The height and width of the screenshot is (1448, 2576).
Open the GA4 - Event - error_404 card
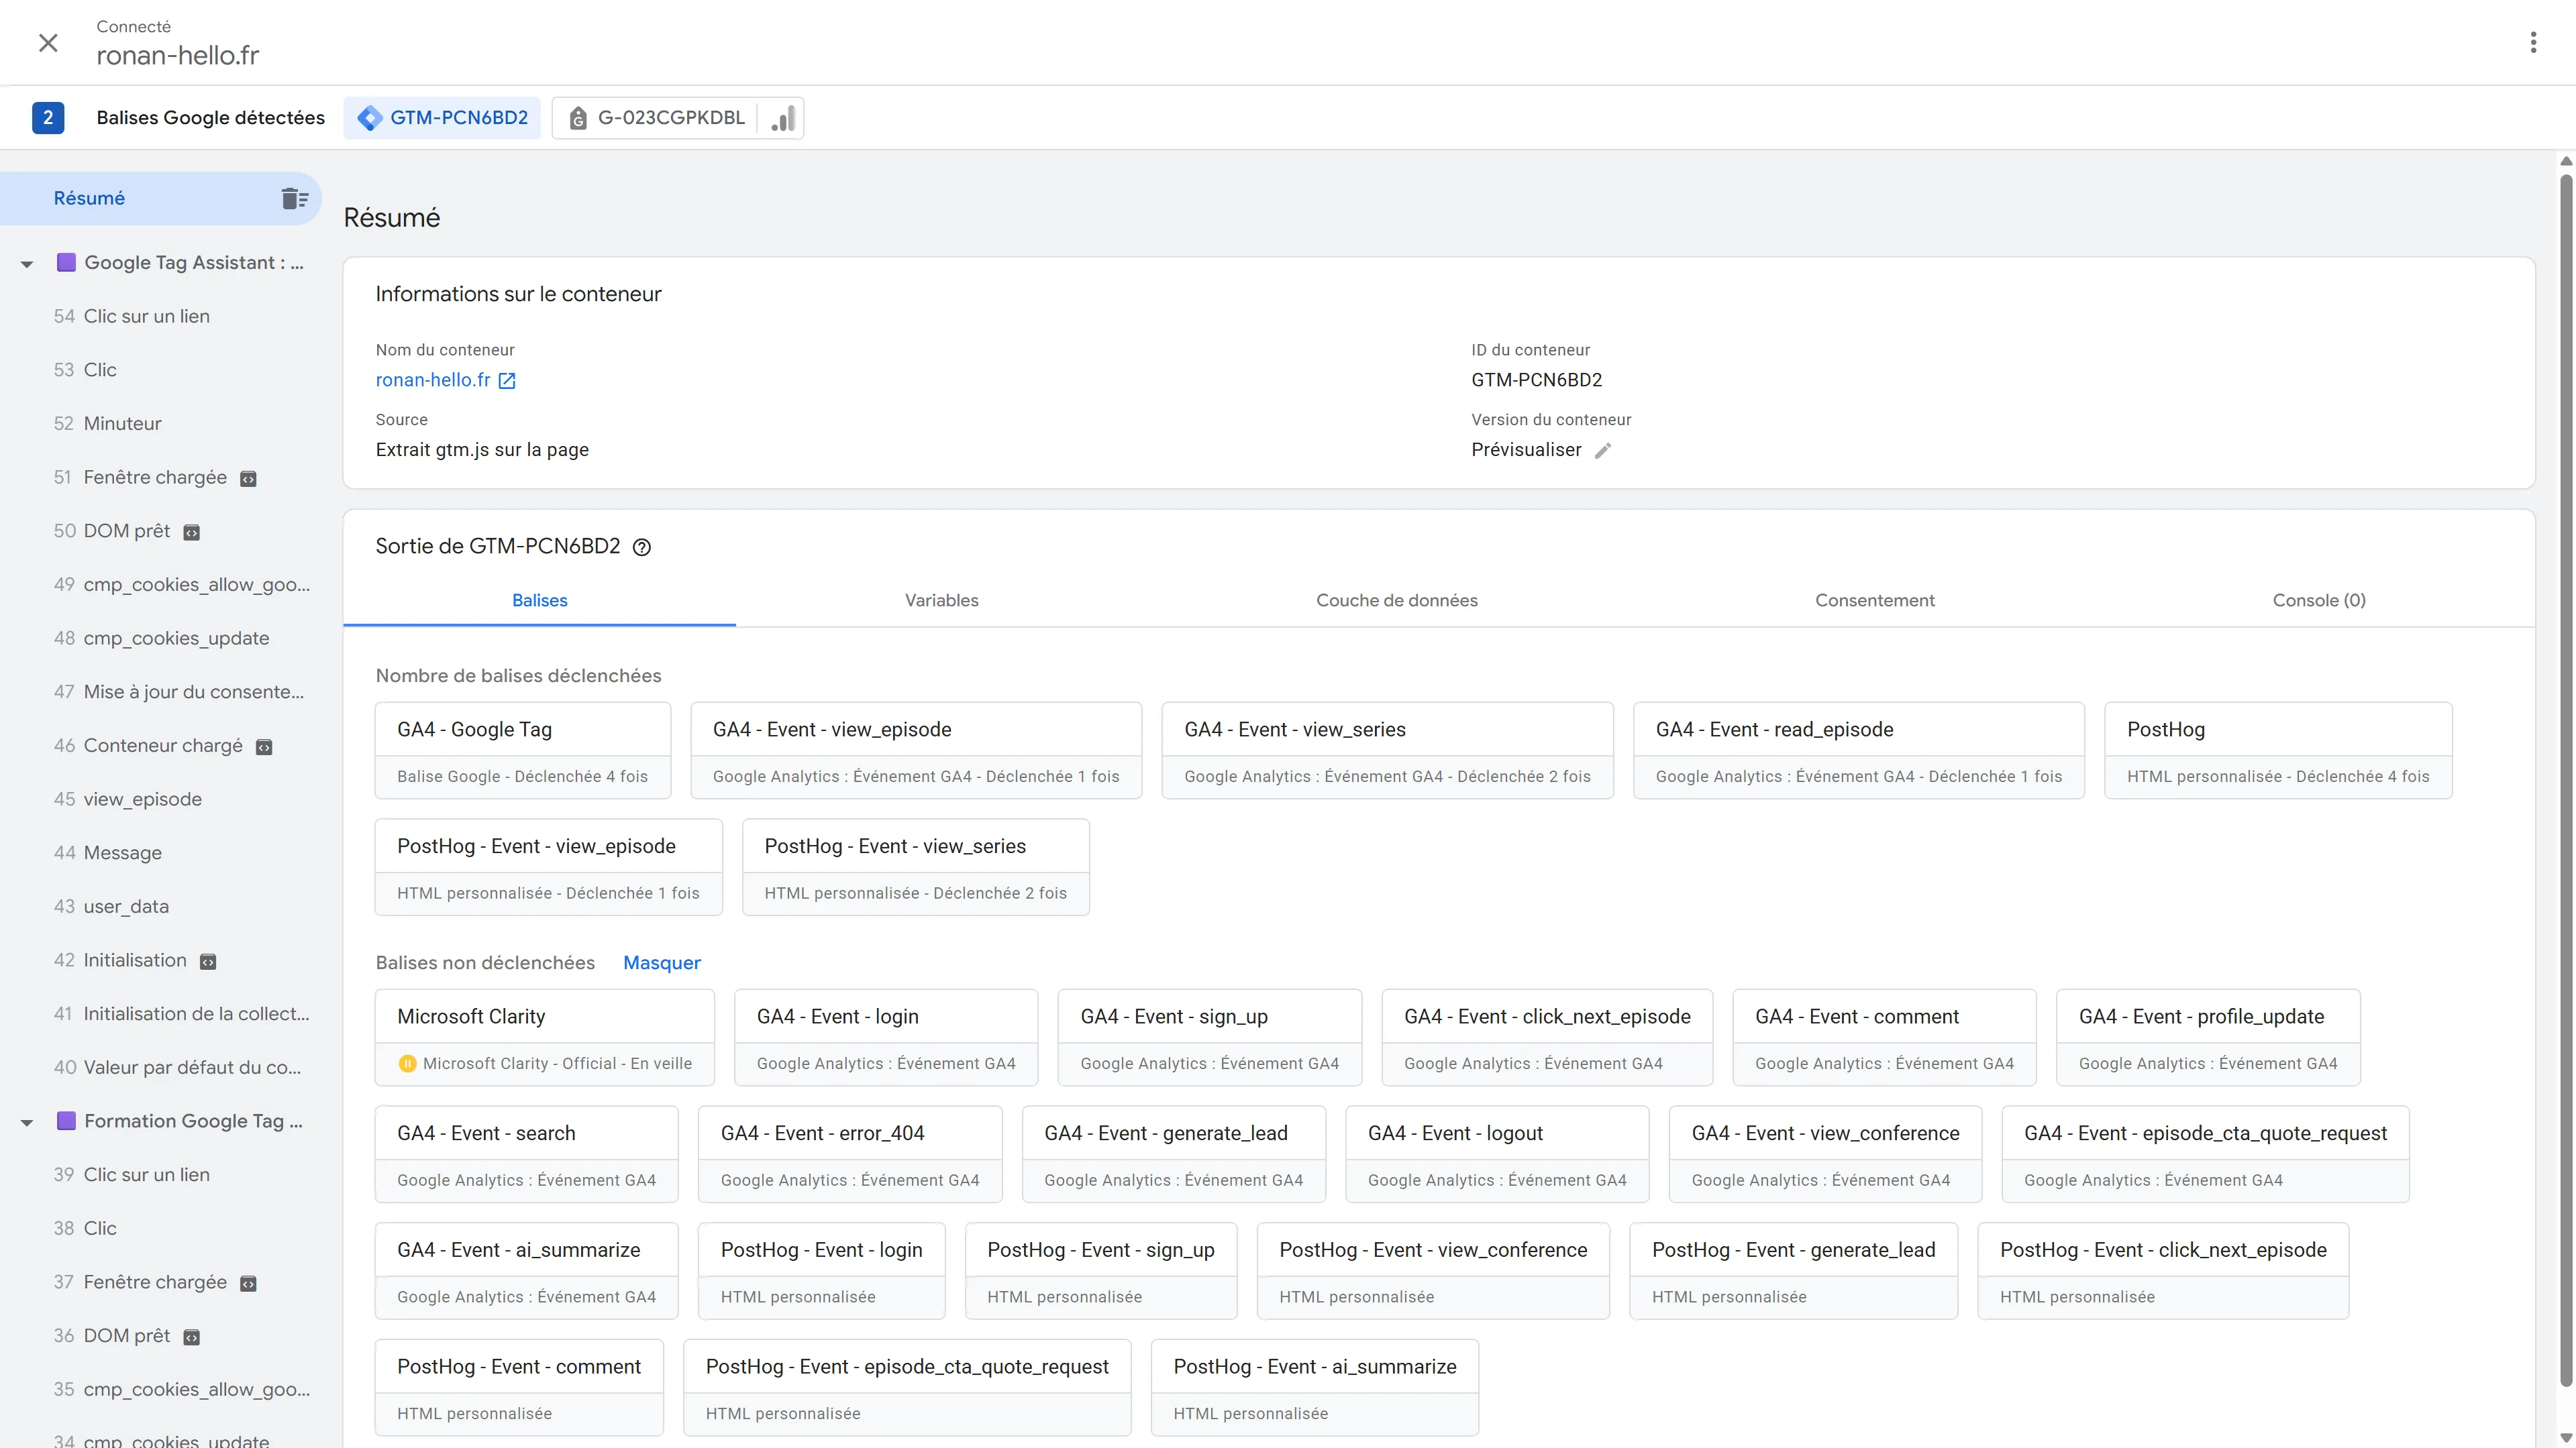click(x=850, y=1154)
